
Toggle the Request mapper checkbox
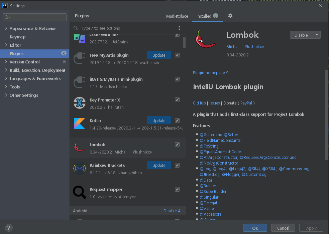[177, 189]
